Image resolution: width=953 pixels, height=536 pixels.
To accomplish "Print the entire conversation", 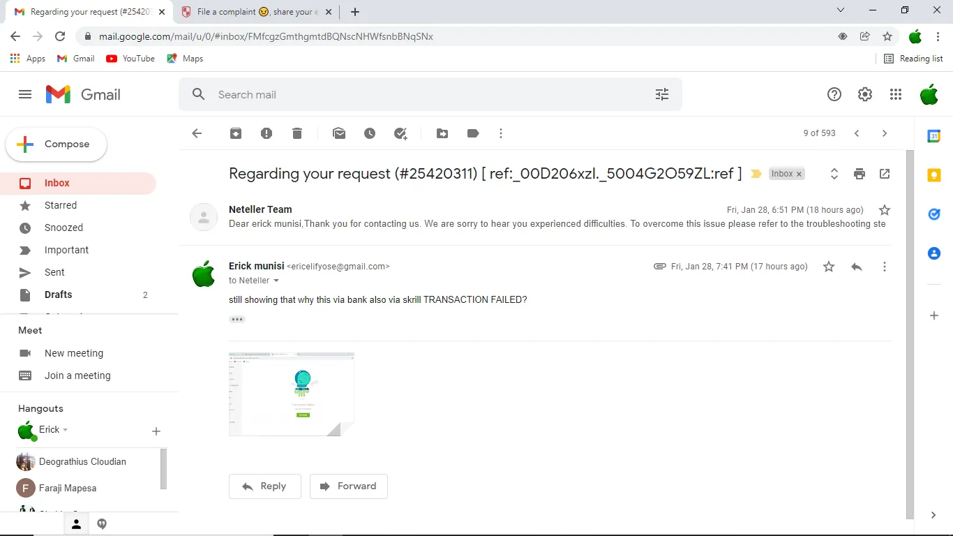I will (x=860, y=174).
